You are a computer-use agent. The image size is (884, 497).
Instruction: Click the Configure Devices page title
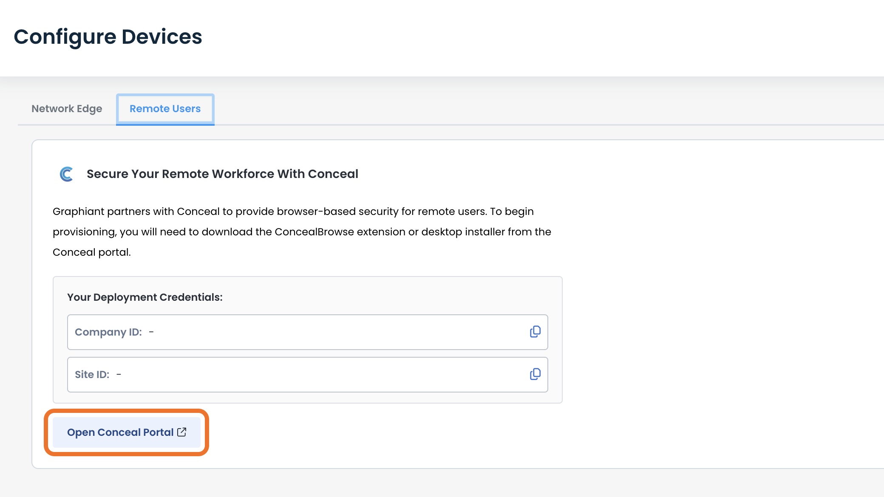(x=108, y=37)
